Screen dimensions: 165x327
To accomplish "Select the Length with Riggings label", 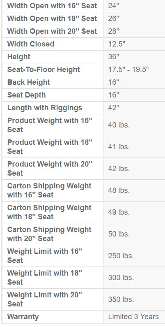I will click(44, 108).
